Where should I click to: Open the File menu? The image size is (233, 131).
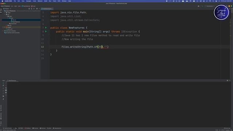[x=15, y=1]
